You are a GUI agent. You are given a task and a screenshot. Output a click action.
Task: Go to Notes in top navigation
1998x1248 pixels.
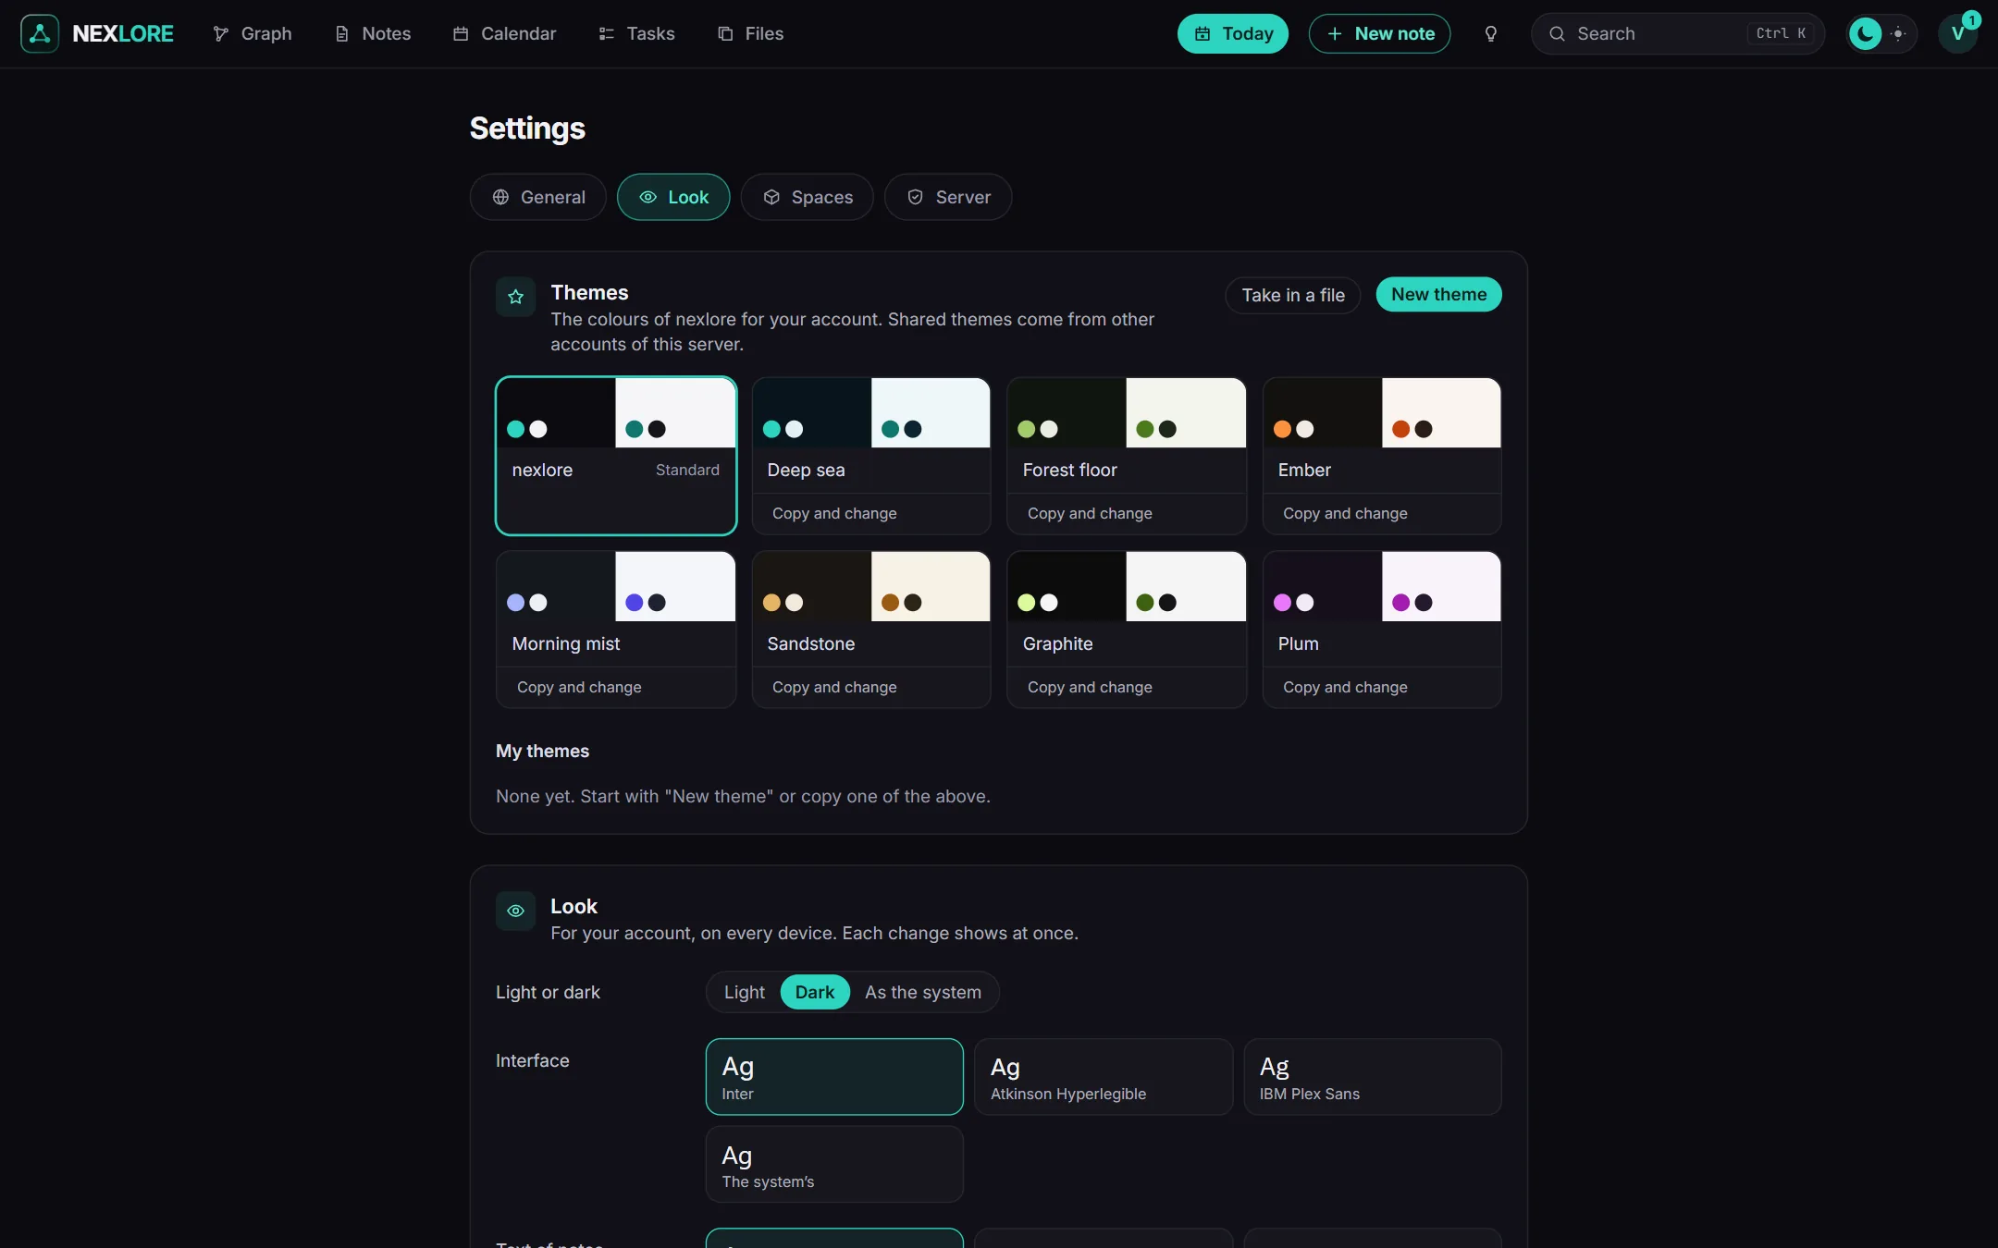coord(373,34)
